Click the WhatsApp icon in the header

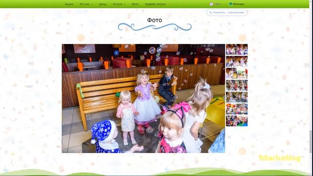pos(230,4)
